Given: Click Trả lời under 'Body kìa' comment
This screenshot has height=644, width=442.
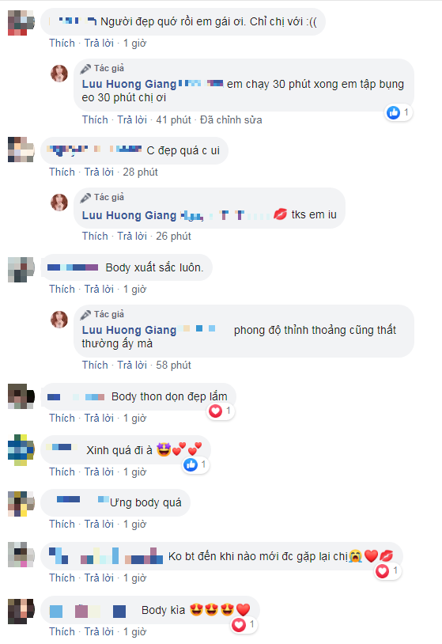Looking at the screenshot, I should click(99, 631).
